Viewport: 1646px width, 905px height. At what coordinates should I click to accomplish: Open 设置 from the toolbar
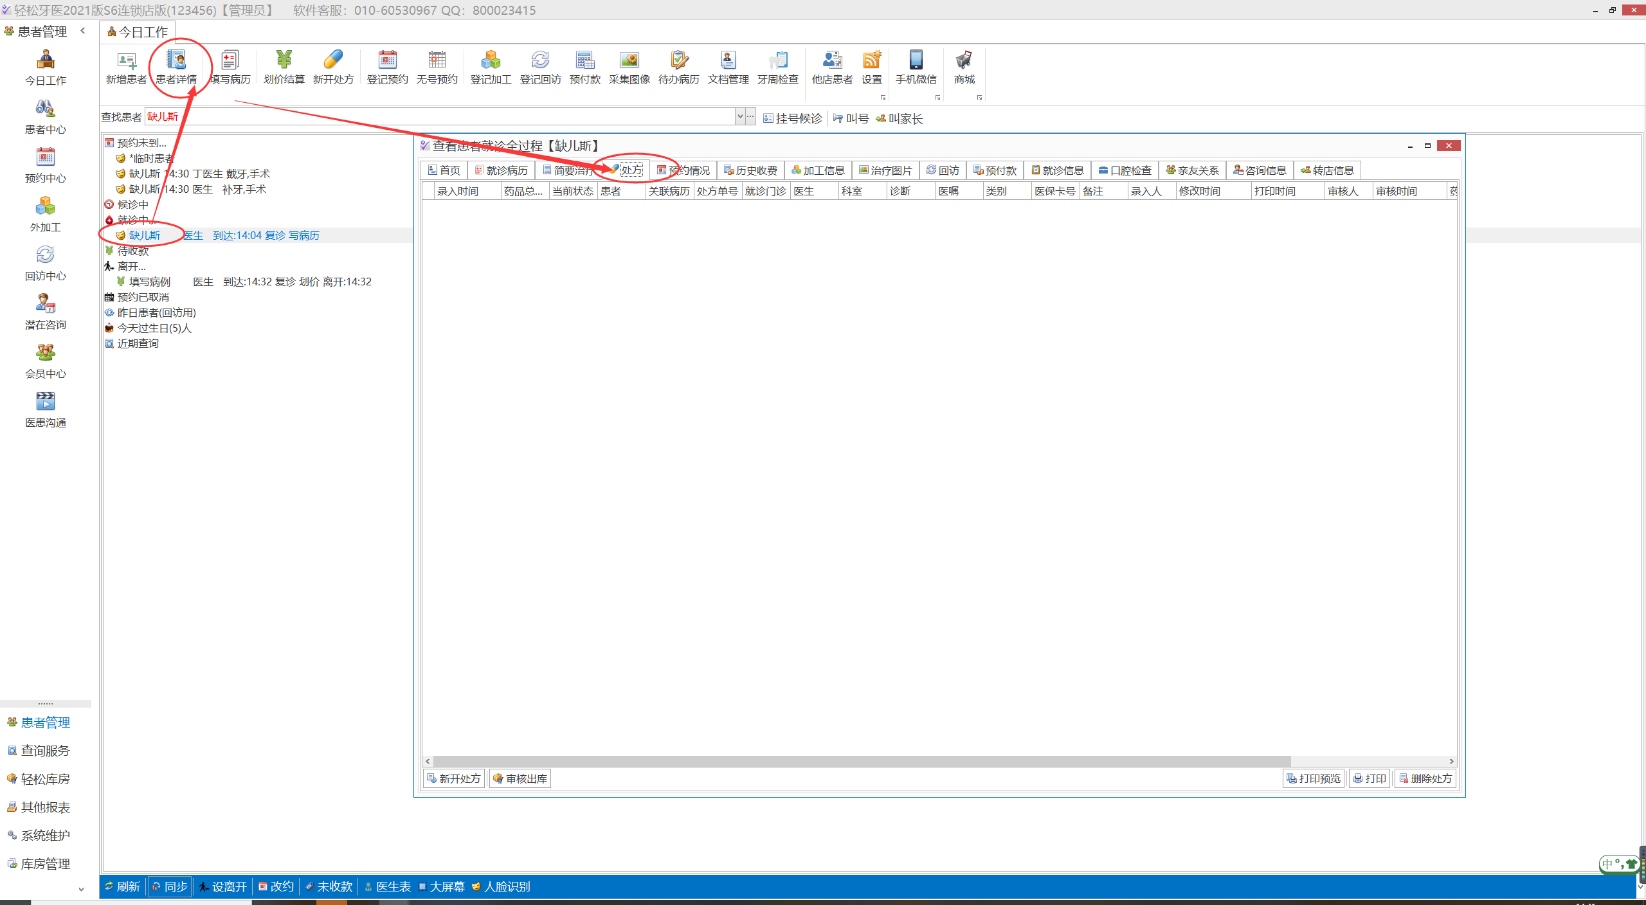[x=871, y=67]
